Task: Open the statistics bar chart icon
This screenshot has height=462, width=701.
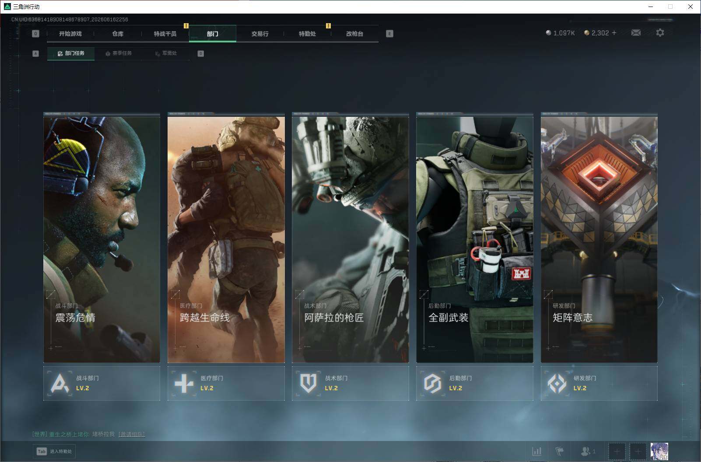Action: [x=536, y=451]
